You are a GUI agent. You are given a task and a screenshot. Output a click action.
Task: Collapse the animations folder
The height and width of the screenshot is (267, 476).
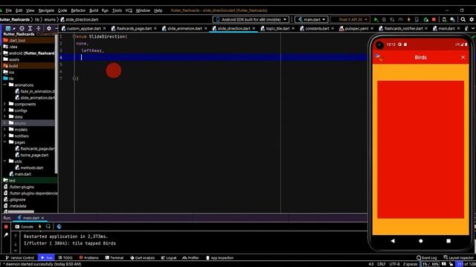pos(5,85)
